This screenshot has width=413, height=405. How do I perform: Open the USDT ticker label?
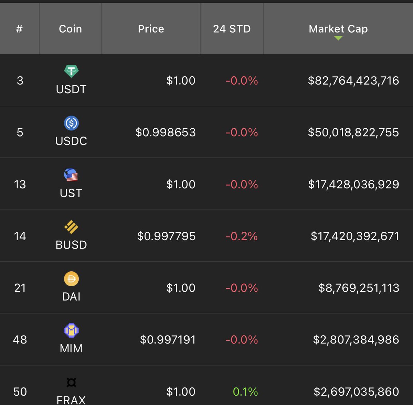(x=71, y=89)
